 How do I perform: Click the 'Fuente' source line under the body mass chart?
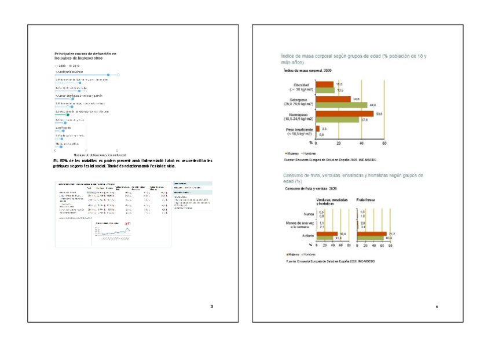pyautogui.click(x=329, y=160)
